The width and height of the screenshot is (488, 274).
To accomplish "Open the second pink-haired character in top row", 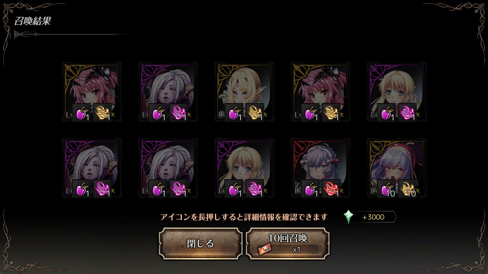I will [x=320, y=92].
